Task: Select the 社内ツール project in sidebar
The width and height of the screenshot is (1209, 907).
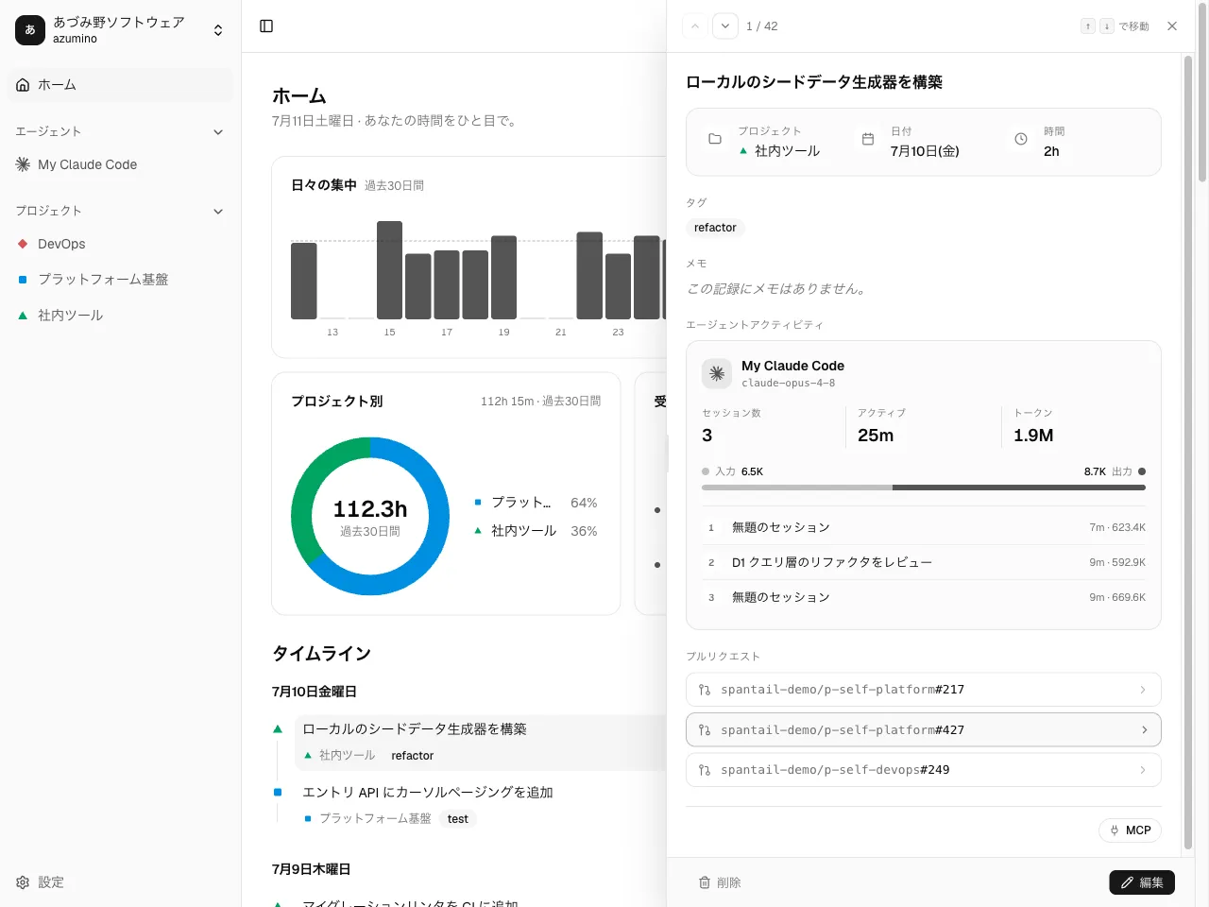Action: [120, 316]
